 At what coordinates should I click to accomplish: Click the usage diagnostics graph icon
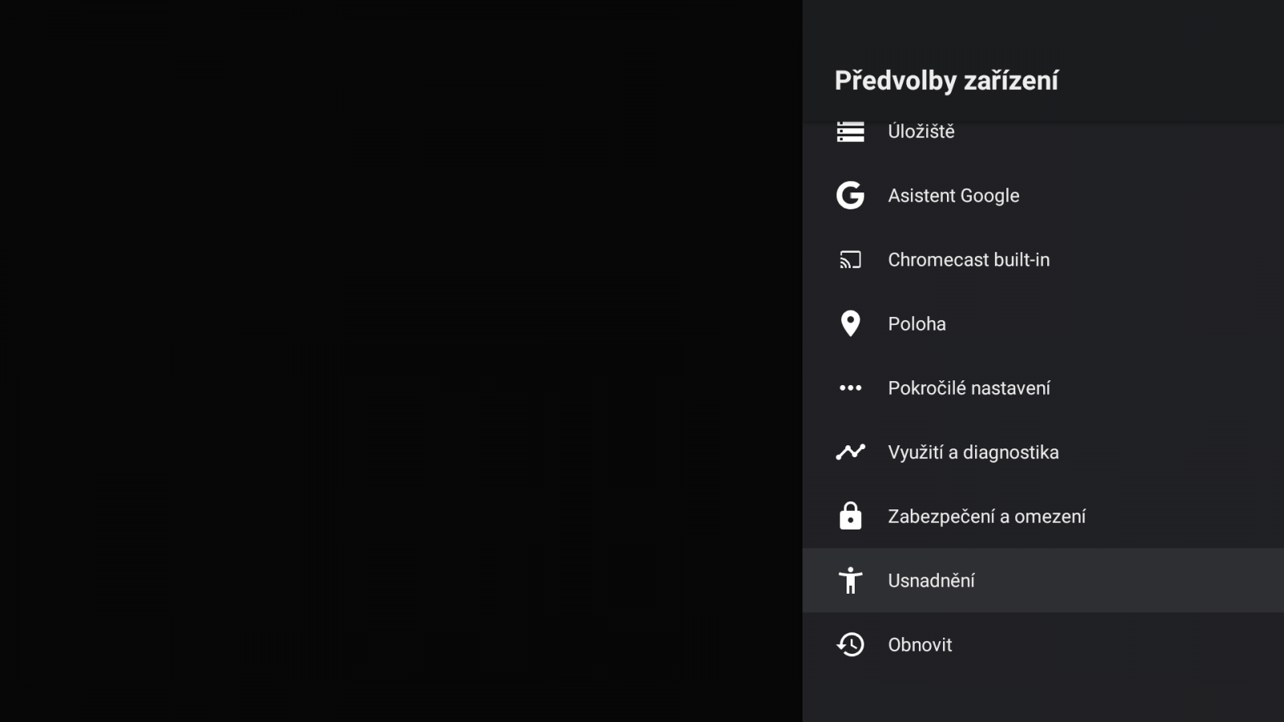[x=850, y=452]
